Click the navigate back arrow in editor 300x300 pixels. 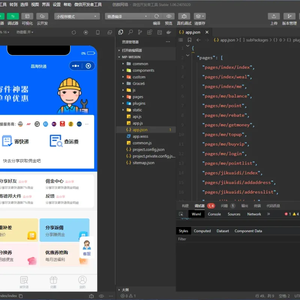[x=198, y=40]
